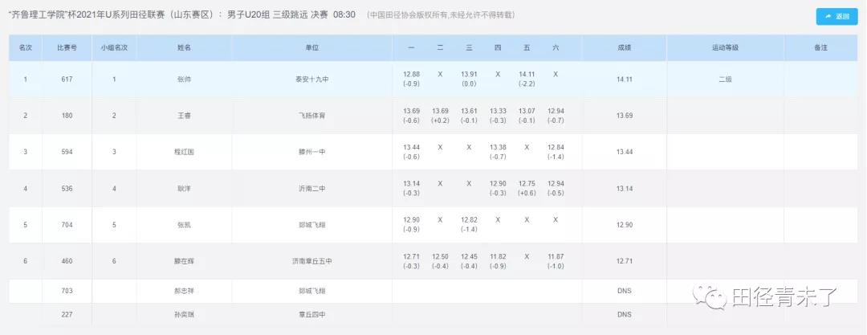Viewport: 867px width, 335px height.
Task: Click the 13.33 attempt result
Action: (x=498, y=111)
